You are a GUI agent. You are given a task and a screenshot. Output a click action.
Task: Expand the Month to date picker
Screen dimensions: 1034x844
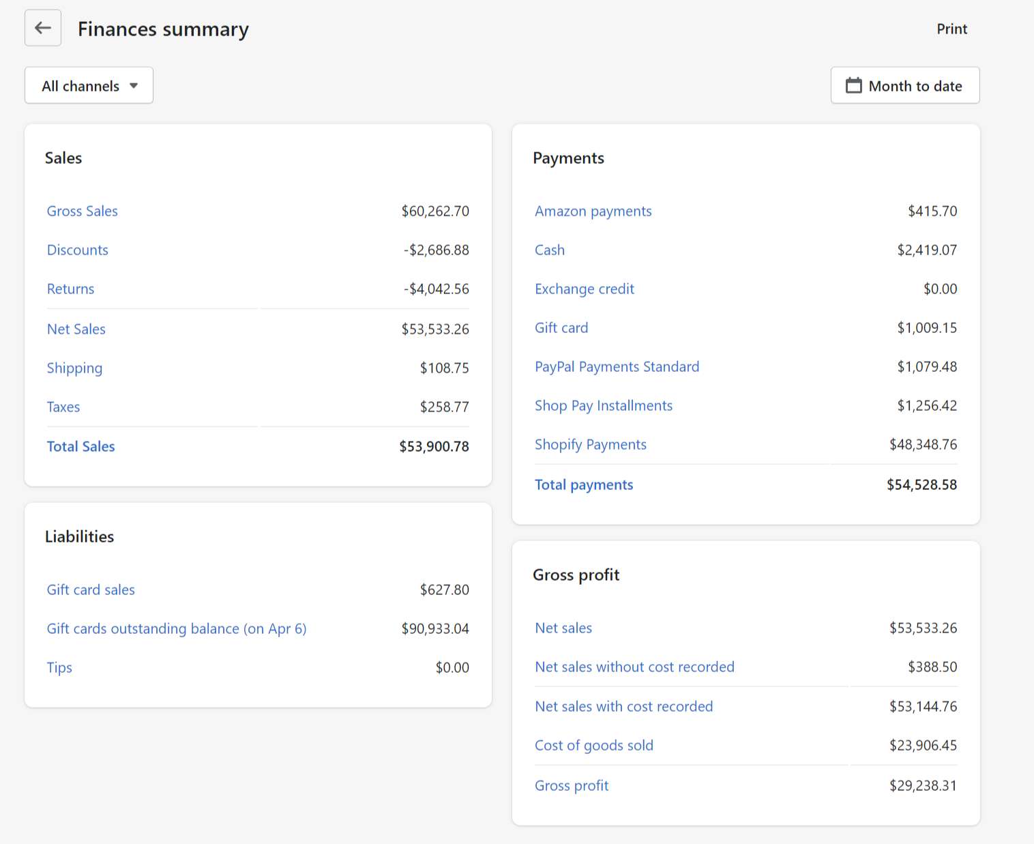(x=905, y=85)
